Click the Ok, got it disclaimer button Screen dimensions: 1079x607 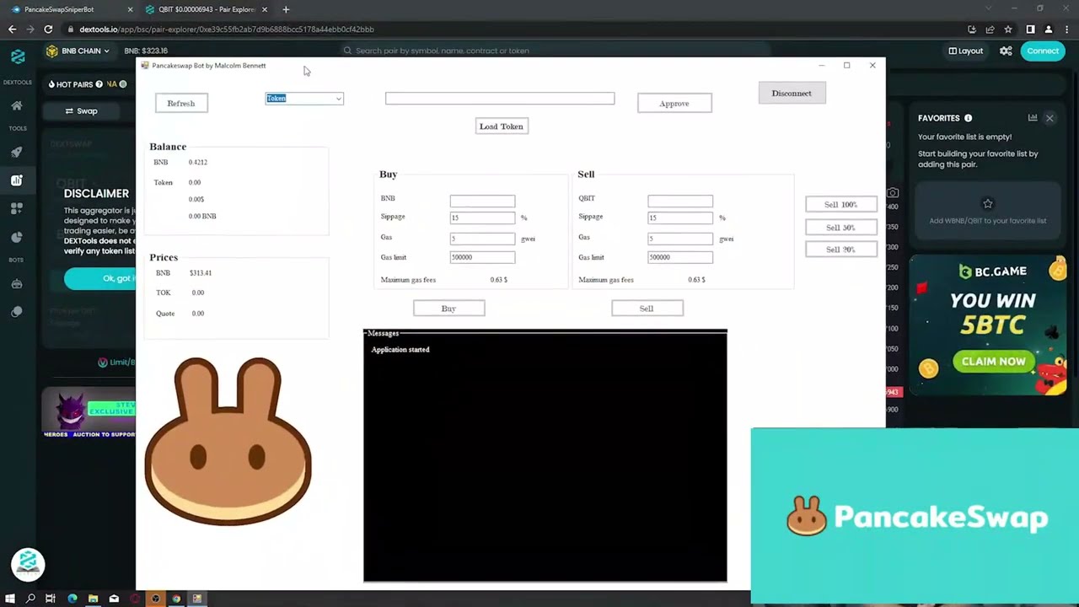click(x=99, y=278)
